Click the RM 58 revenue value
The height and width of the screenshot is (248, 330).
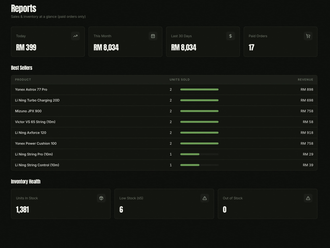308,122
